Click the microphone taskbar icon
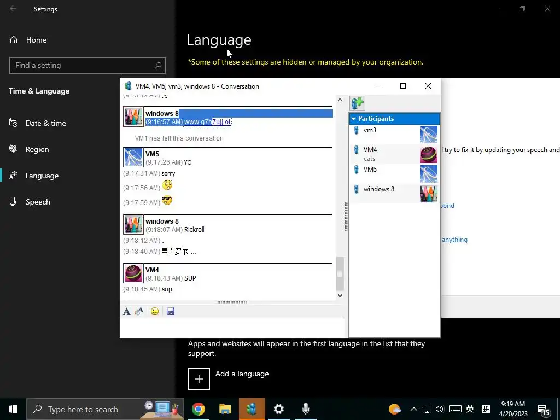The image size is (560, 420). 305,409
